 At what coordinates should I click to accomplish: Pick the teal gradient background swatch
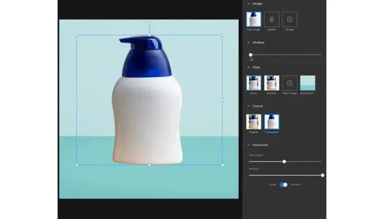click(x=308, y=83)
